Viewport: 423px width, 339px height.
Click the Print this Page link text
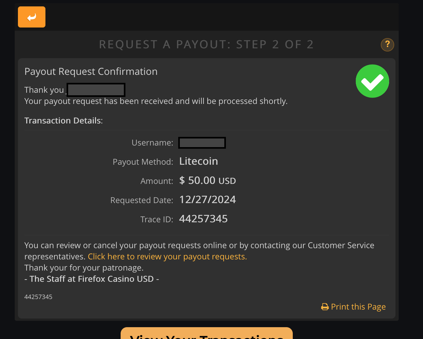[x=358, y=307]
